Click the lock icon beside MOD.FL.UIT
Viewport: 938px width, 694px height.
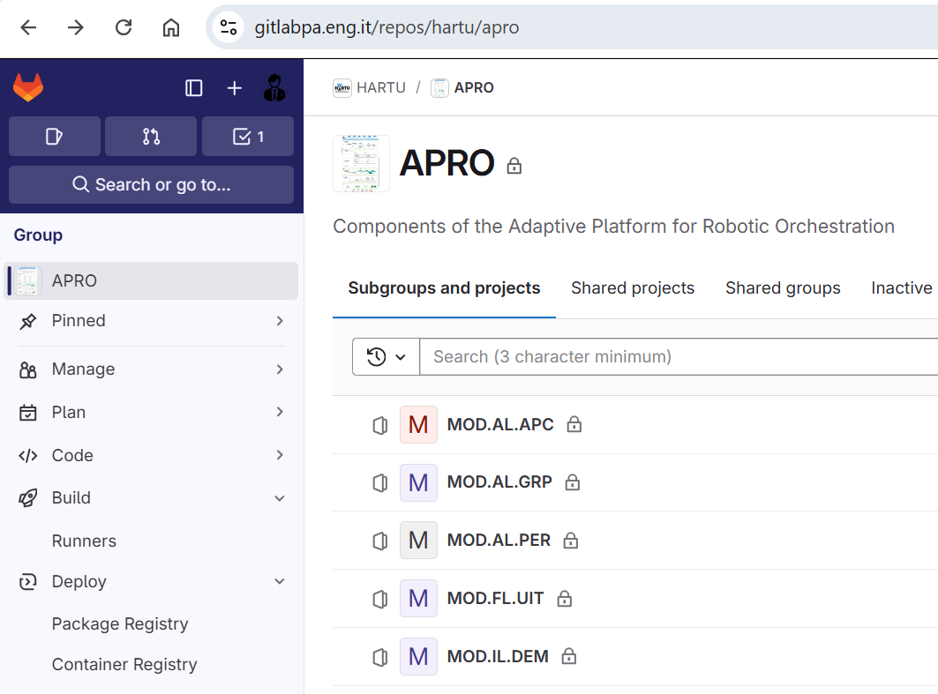(x=565, y=598)
